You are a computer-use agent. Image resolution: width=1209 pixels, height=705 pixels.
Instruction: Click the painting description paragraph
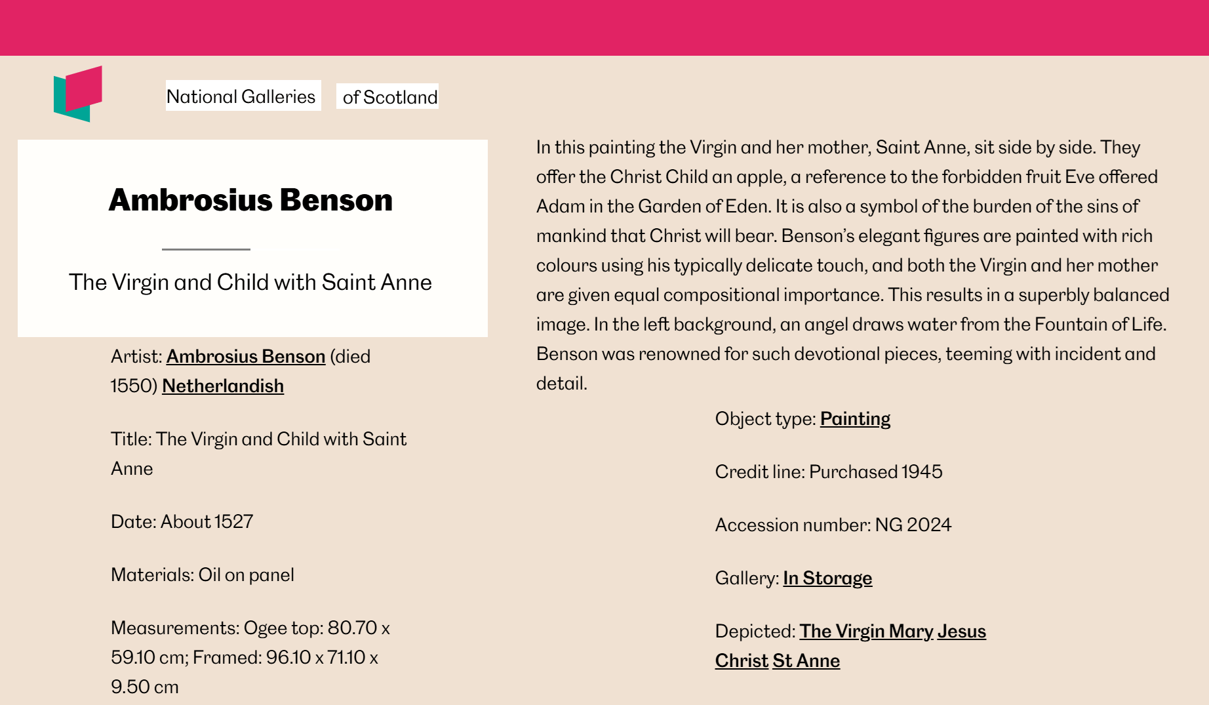point(852,265)
